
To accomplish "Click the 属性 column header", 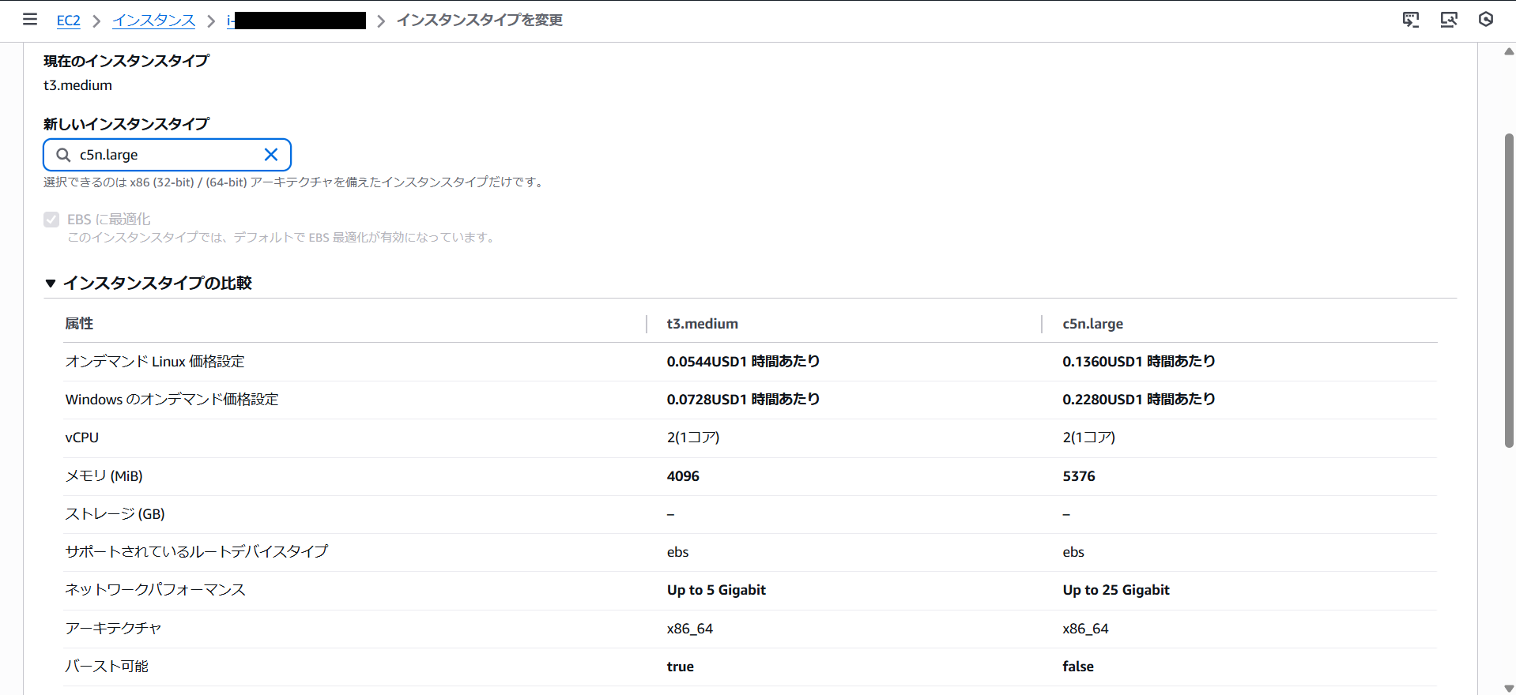I will click(x=79, y=324).
